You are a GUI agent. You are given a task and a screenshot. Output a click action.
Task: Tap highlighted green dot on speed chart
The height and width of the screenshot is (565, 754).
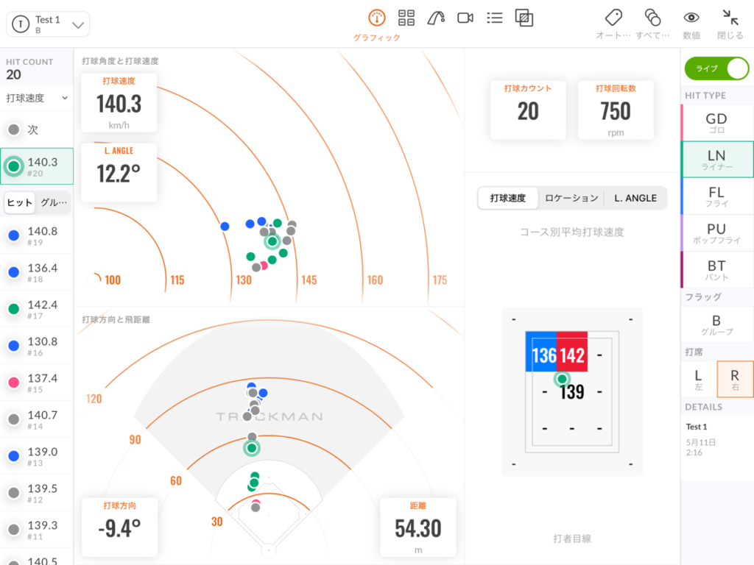click(272, 241)
